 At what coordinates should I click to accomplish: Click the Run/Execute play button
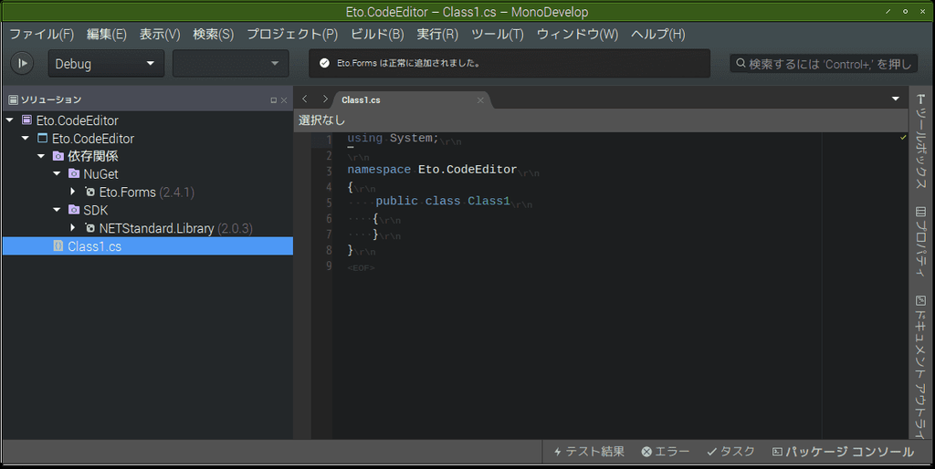point(22,63)
